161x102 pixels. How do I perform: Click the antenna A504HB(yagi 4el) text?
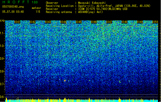click(x=90, y=12)
